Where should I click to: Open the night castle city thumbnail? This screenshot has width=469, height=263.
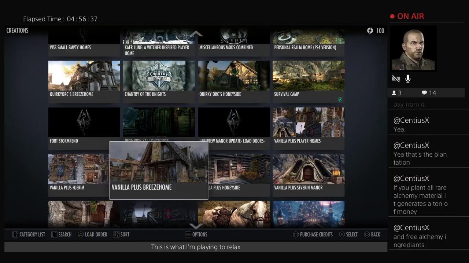(309, 214)
